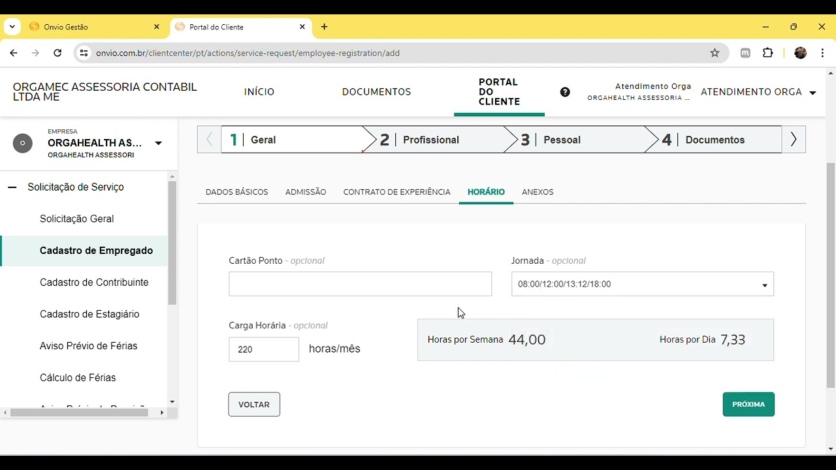Switch to the ADMISSÃO tab

click(306, 192)
